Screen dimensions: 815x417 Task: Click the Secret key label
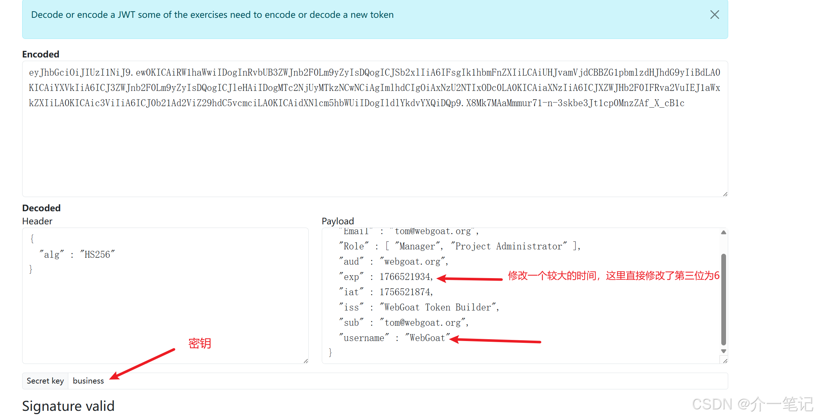[x=45, y=381]
